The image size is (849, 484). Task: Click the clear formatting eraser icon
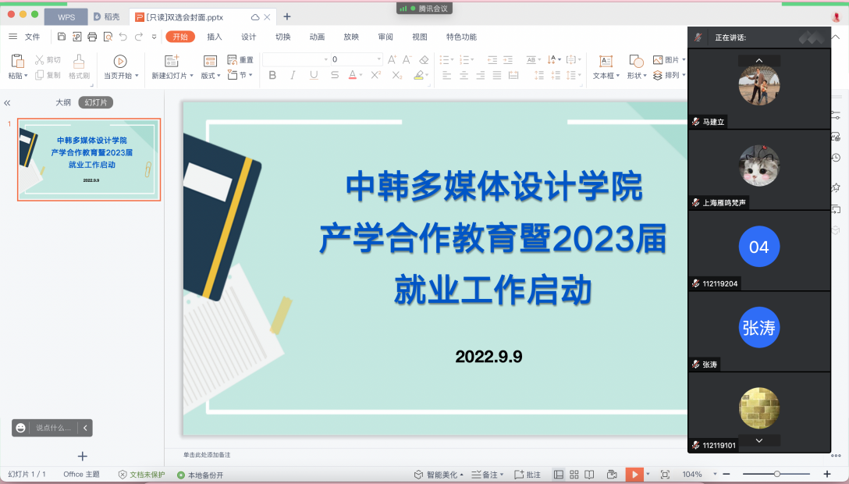tap(424, 59)
